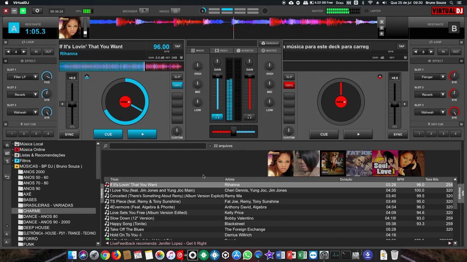Toggle SLIP mode on deck B
This screenshot has width=467, height=262.
pyautogui.click(x=289, y=77)
